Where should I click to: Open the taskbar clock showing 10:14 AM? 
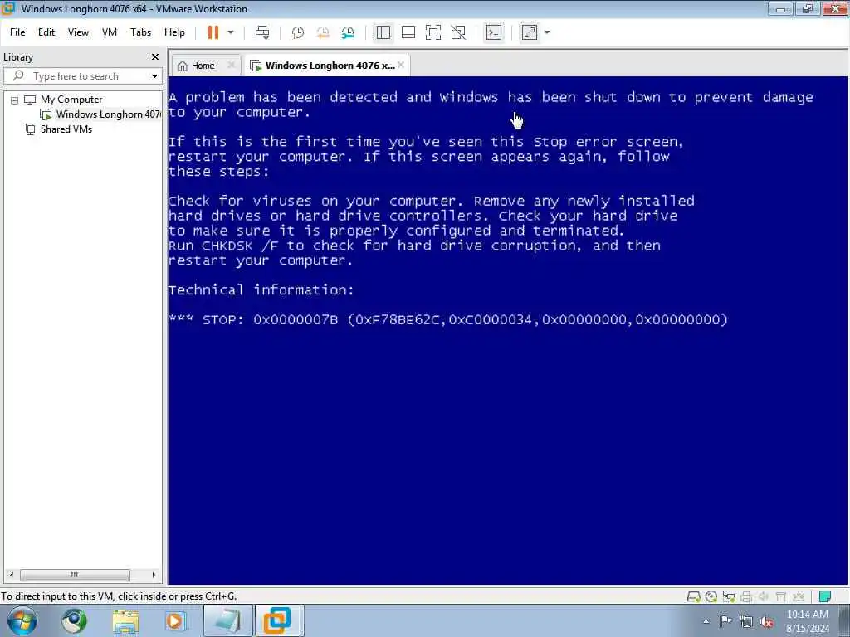click(808, 621)
